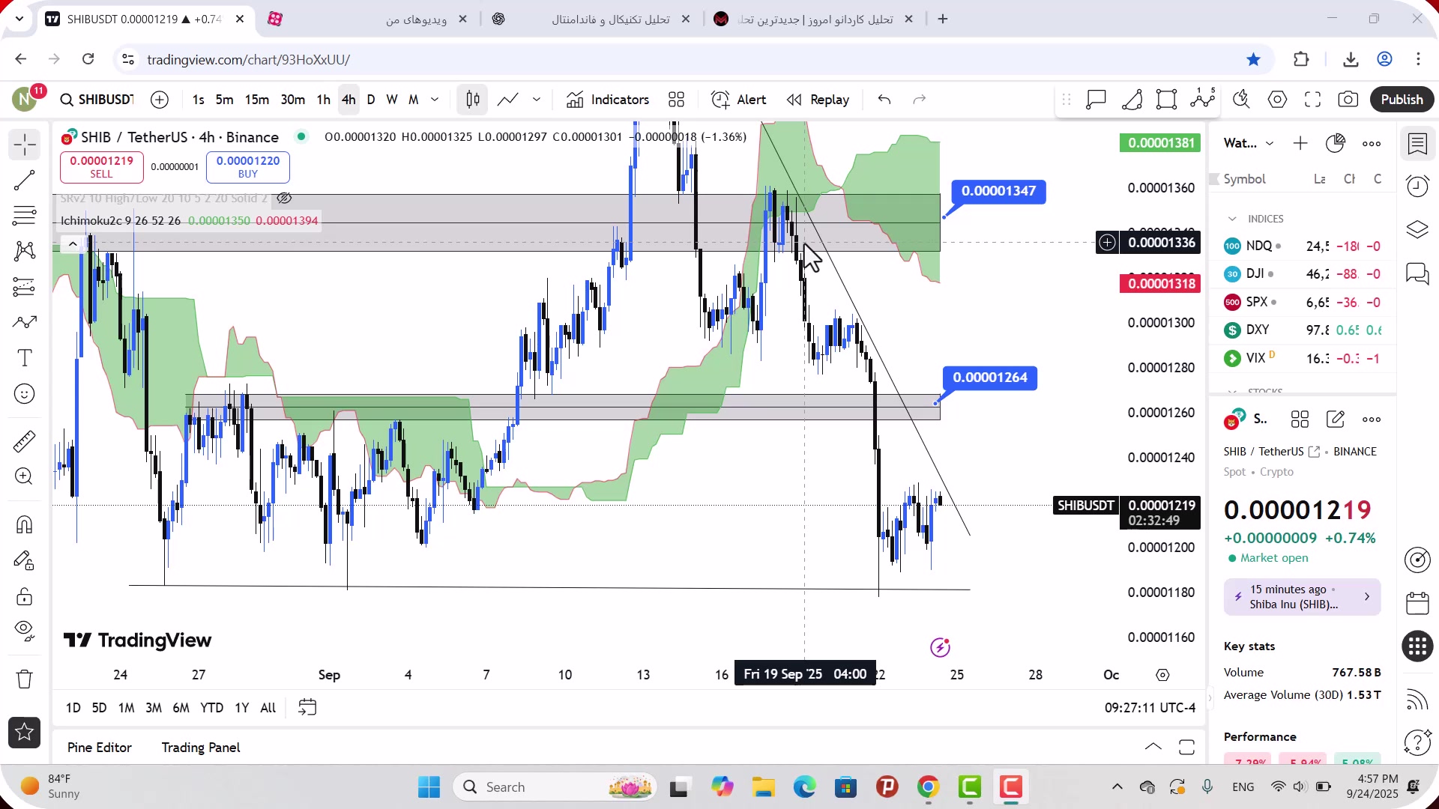Screen dimensions: 1439x809
Task: Toggle stay in drawing mode
Action: point(25,560)
